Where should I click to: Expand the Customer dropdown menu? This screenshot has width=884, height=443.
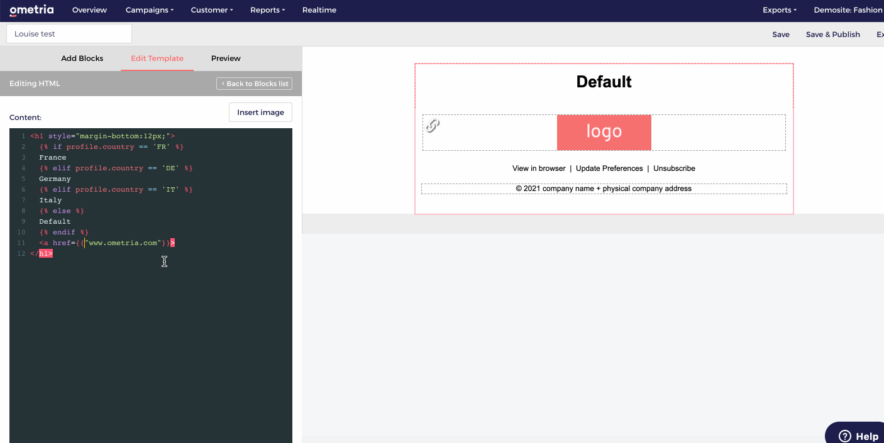tap(212, 10)
